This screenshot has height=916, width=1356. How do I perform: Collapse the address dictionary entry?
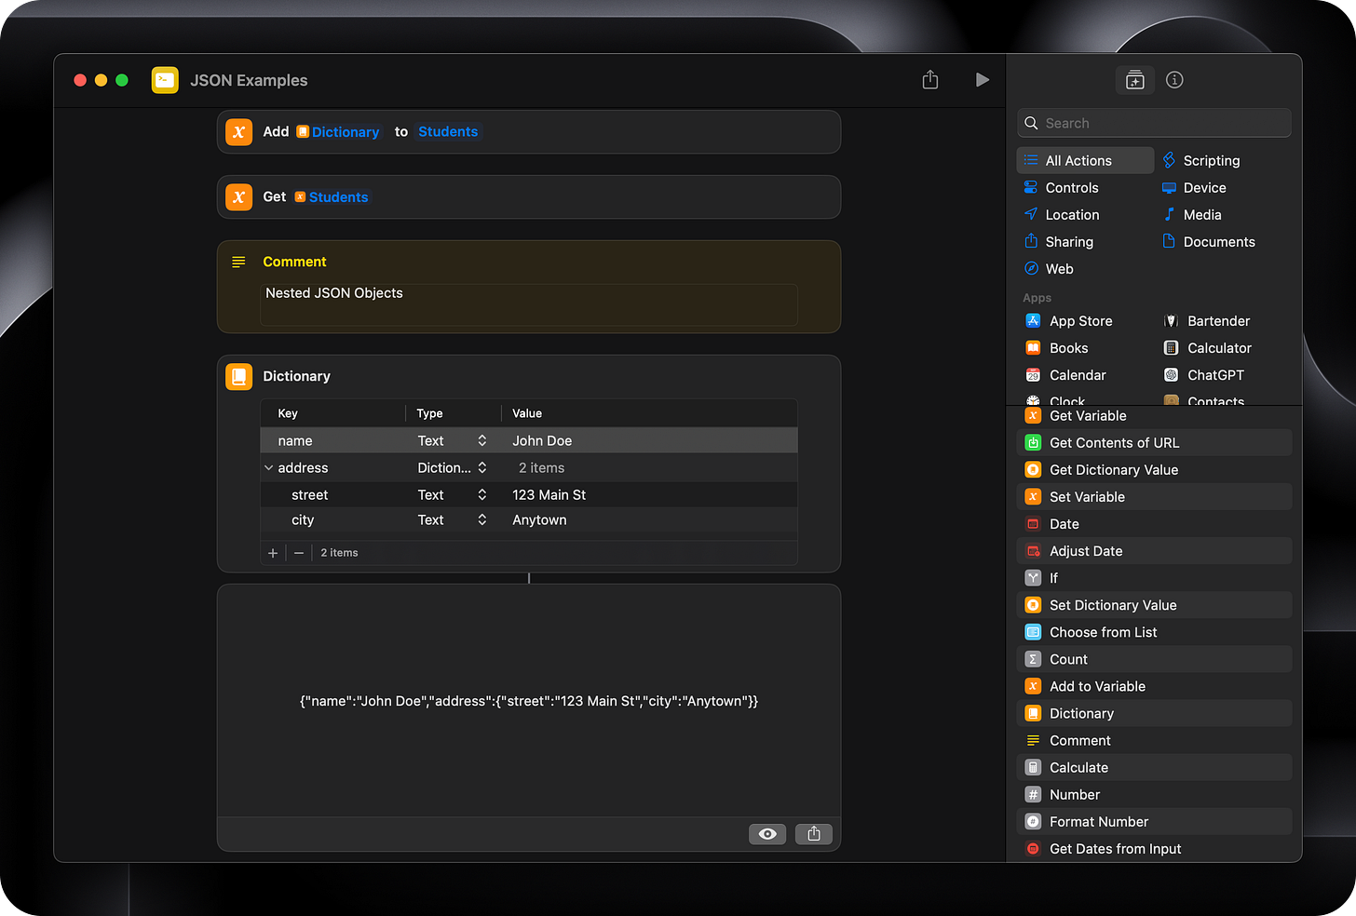click(269, 467)
